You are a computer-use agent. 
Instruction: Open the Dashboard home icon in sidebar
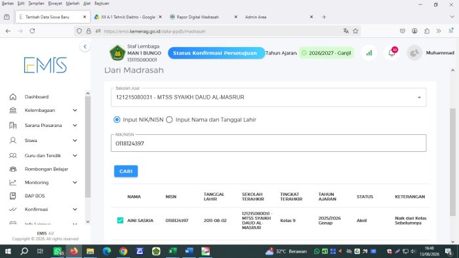(x=13, y=97)
